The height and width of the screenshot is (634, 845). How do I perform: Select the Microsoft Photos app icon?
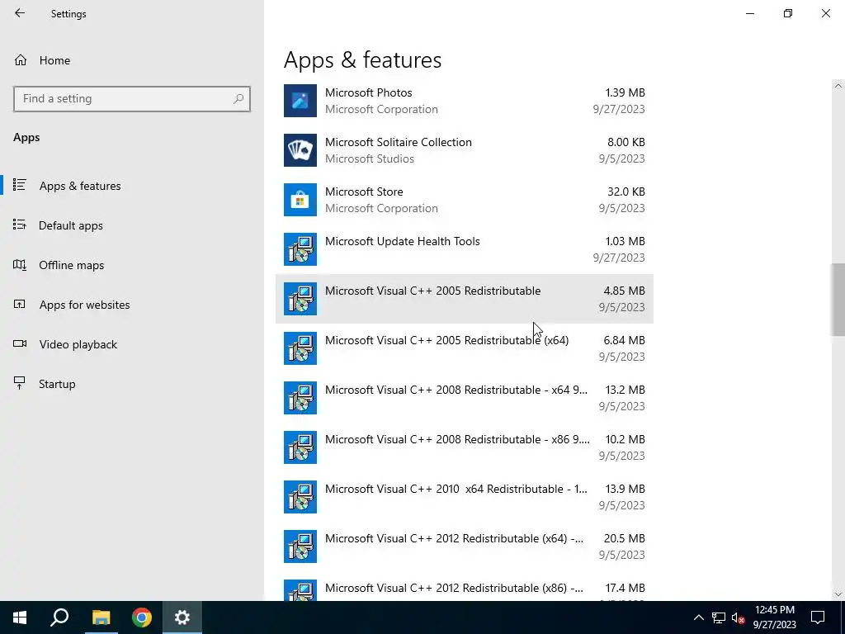tap(300, 101)
